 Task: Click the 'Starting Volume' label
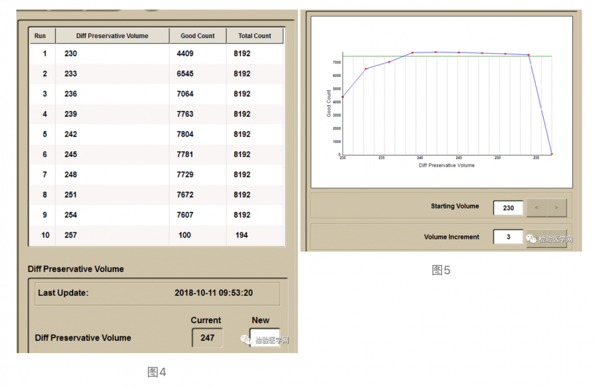(x=455, y=206)
